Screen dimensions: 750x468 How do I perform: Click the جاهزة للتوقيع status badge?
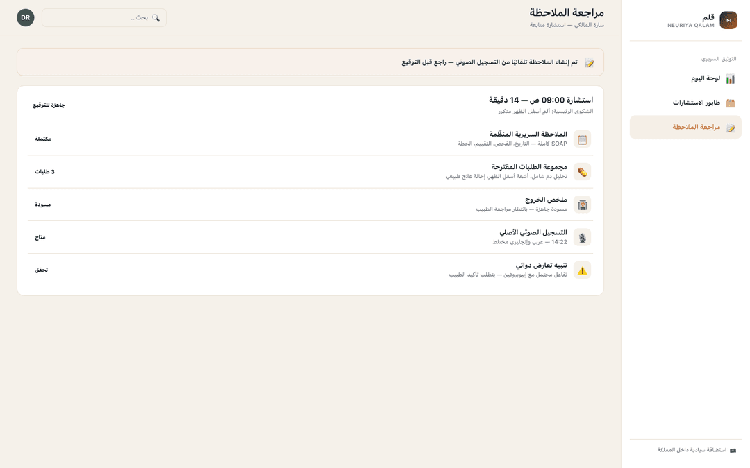click(x=49, y=105)
